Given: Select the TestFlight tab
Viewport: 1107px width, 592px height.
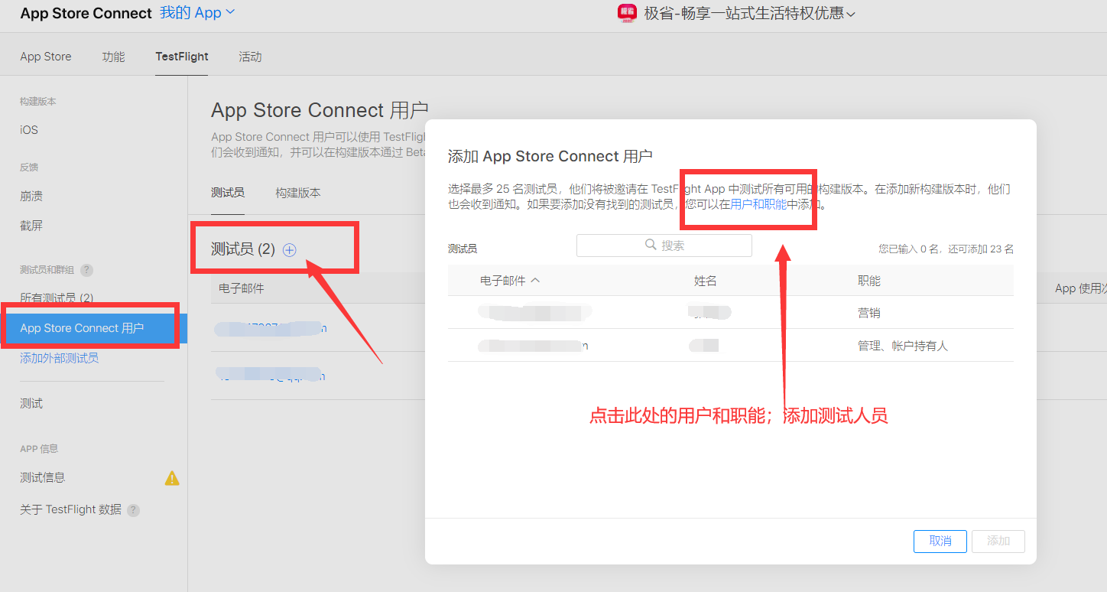Looking at the screenshot, I should click(x=182, y=57).
